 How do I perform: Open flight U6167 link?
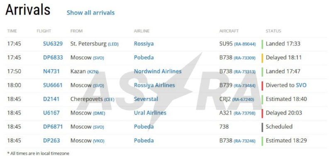(x=51, y=113)
